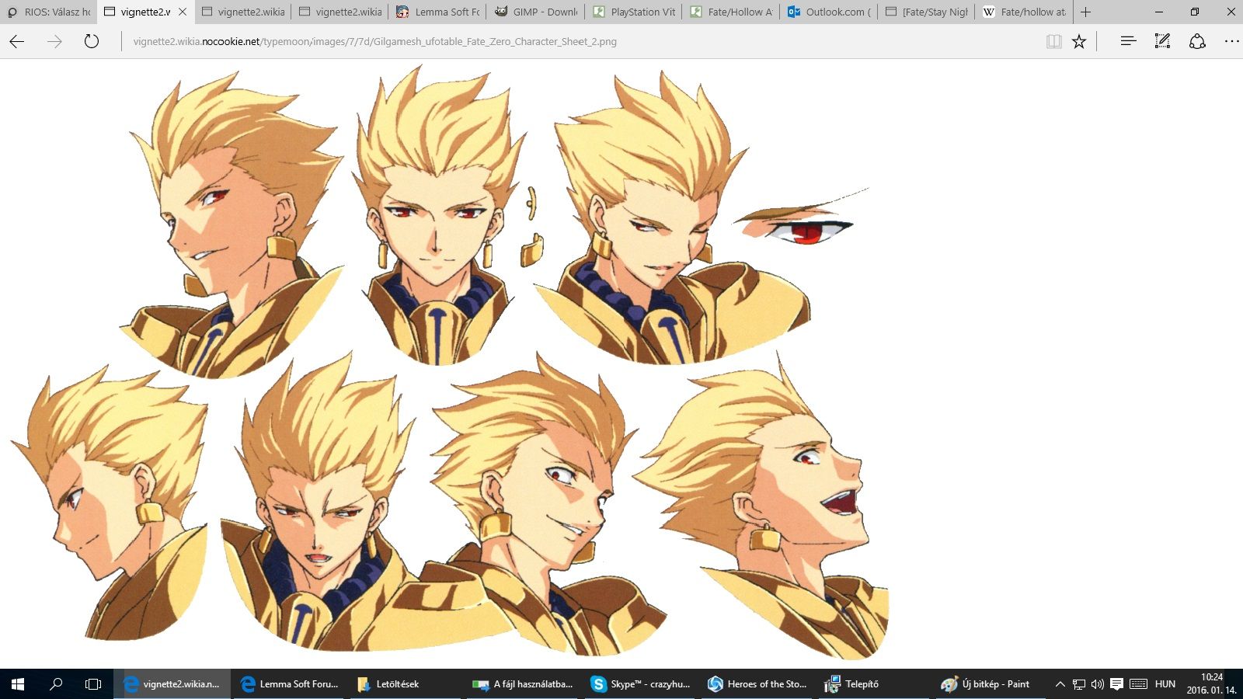Viewport: 1243px width, 699px height.
Task: Click the Gilgamesh character sheet image
Action: pyautogui.click(x=451, y=363)
